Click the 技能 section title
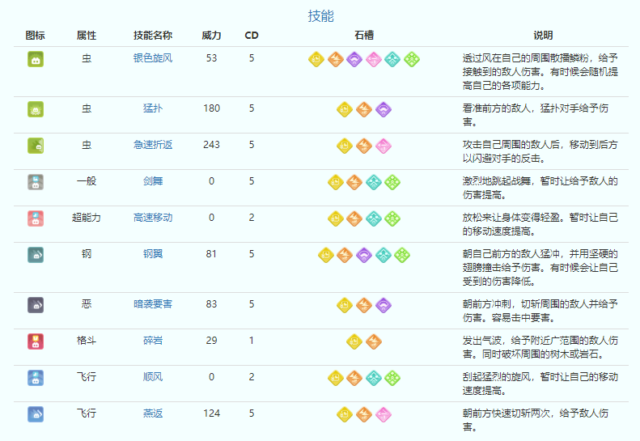640x441 pixels. coord(320,16)
